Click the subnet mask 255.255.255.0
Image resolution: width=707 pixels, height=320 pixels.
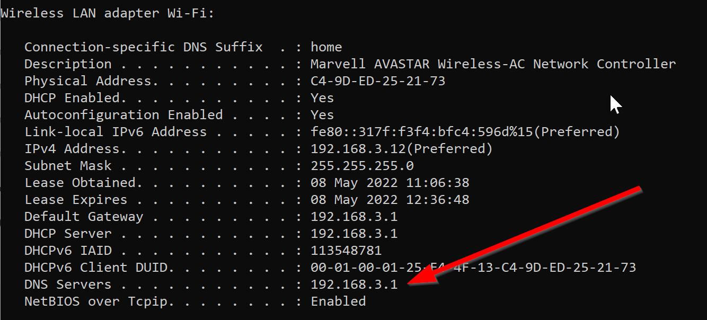point(362,166)
